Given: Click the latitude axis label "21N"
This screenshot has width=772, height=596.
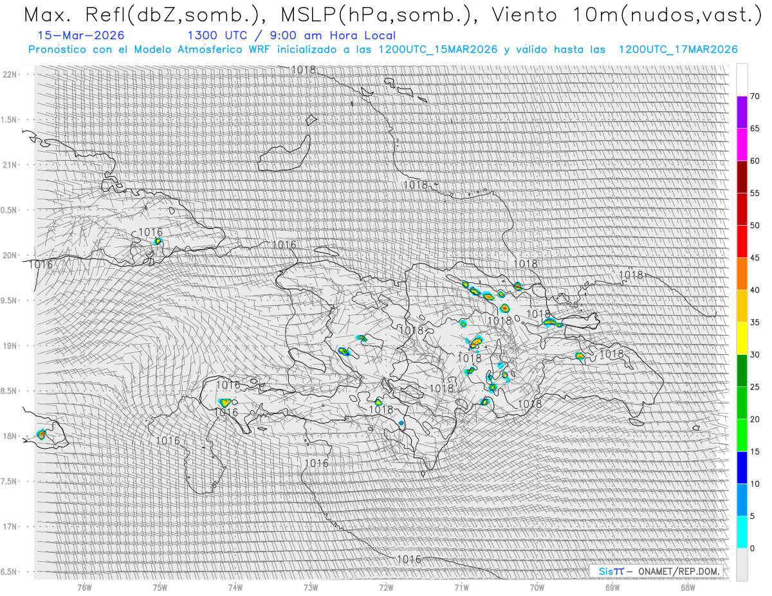Looking at the screenshot, I should click(11, 165).
